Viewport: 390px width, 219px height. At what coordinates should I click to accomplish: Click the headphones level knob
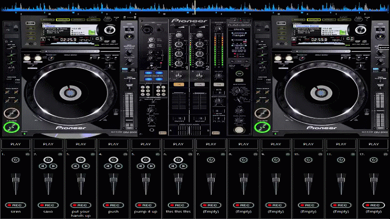coord(151,120)
